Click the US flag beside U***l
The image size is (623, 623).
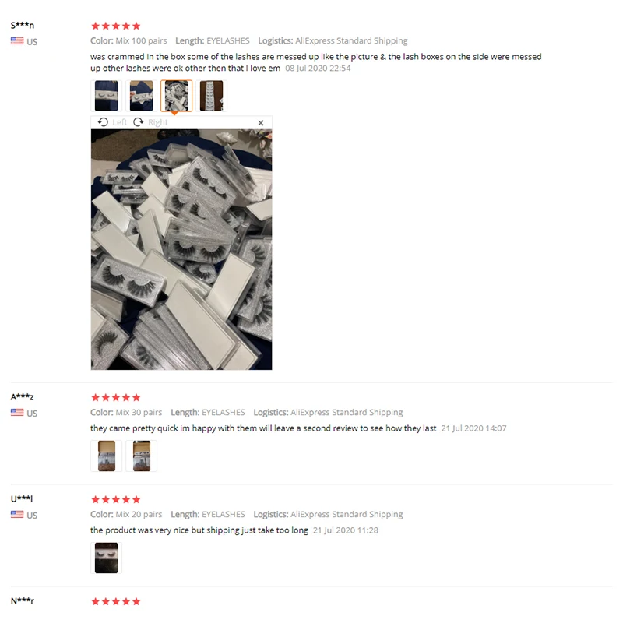point(17,515)
